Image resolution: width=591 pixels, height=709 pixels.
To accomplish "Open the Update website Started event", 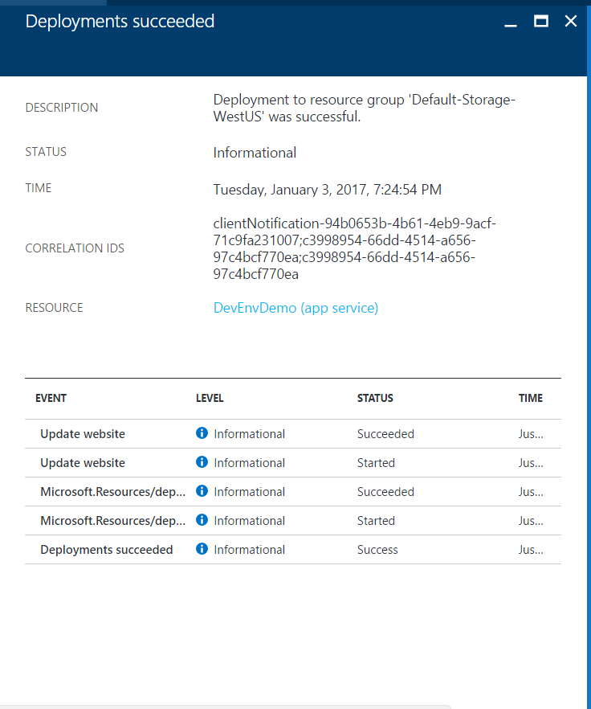I will click(293, 463).
